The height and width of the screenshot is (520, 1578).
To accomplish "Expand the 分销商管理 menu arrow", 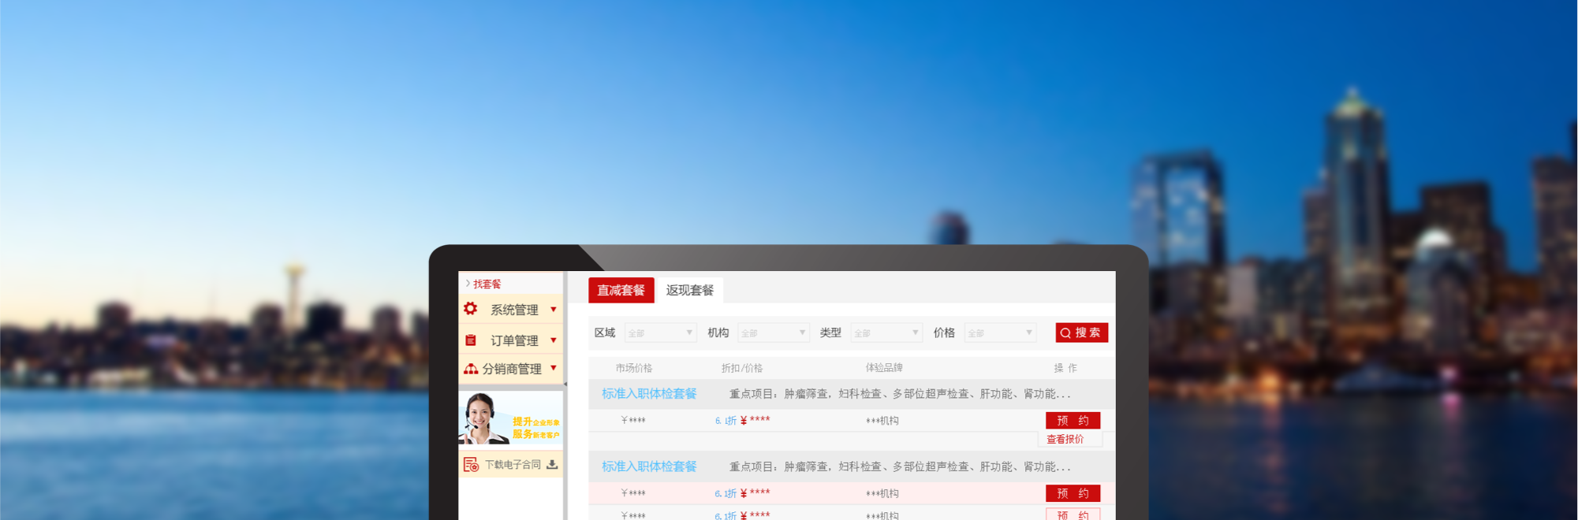I will pyautogui.click(x=554, y=368).
